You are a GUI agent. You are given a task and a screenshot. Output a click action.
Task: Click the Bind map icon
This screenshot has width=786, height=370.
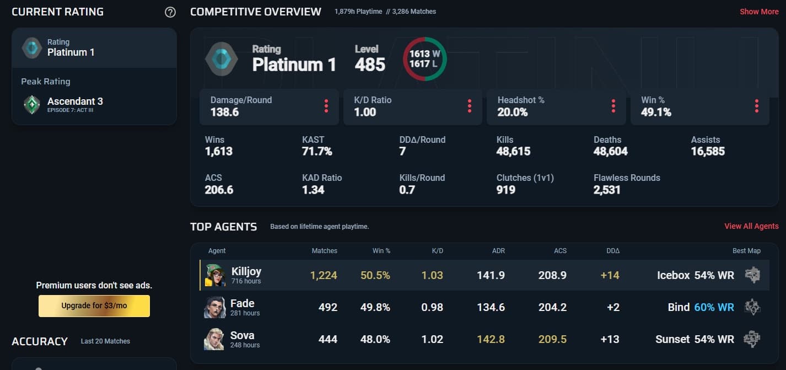752,307
